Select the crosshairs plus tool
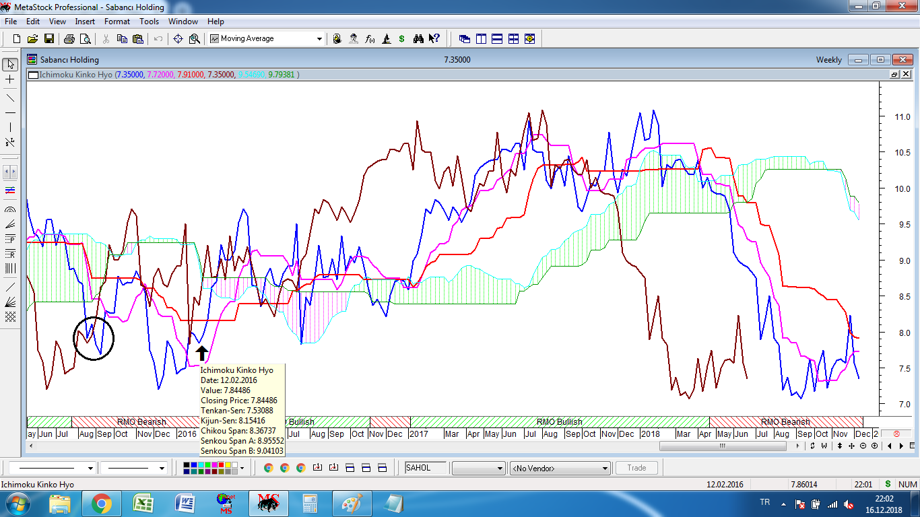 click(10, 80)
